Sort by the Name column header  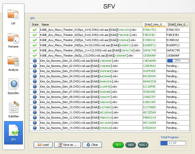pos(91,25)
